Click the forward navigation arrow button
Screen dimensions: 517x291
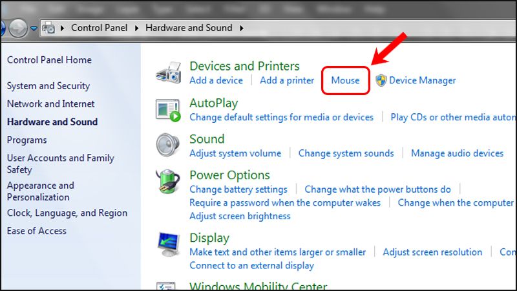[18, 28]
